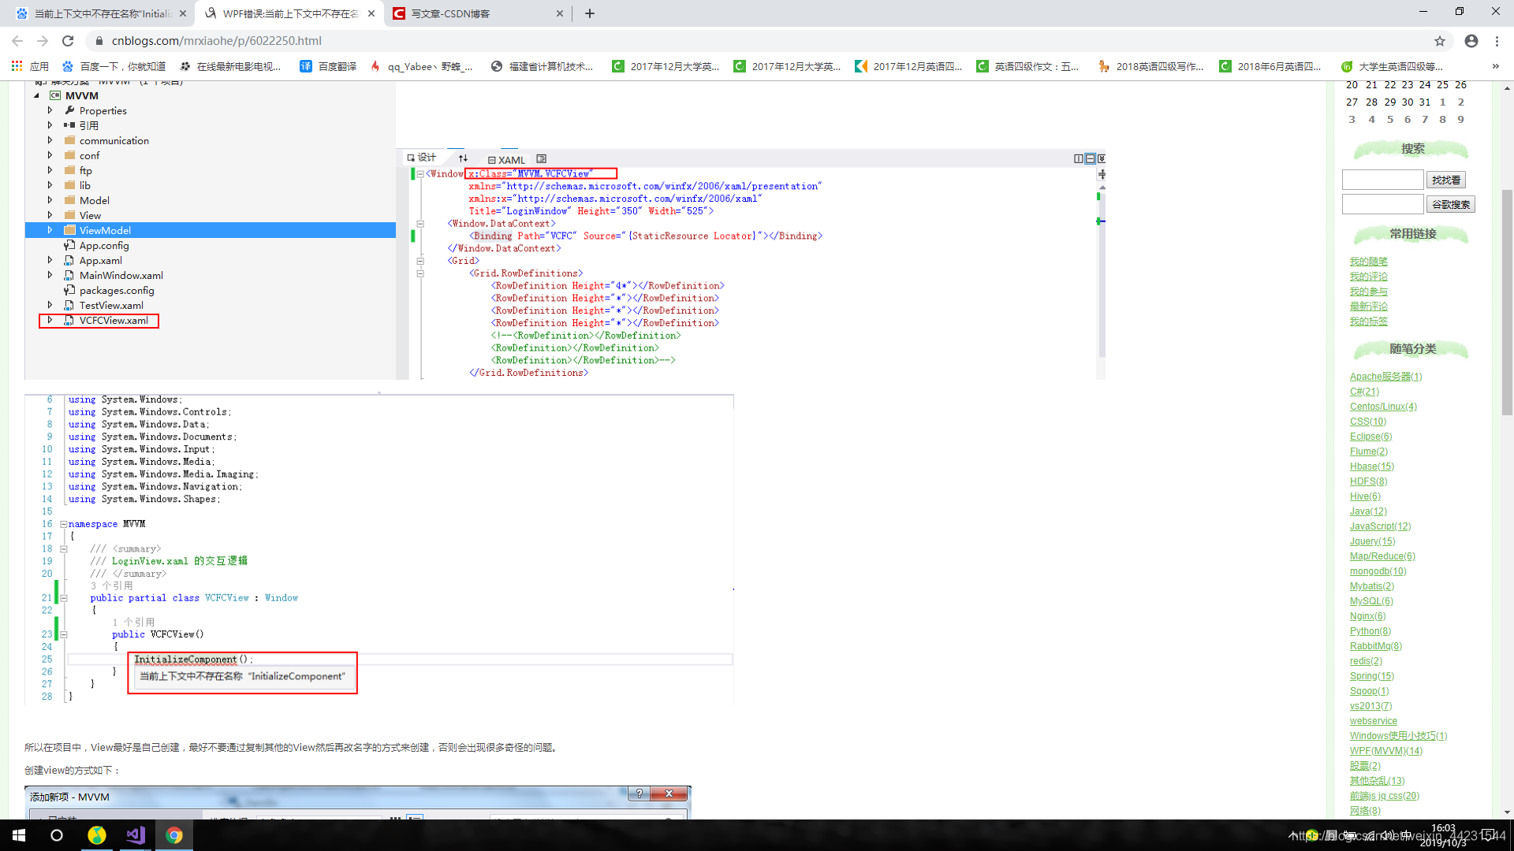1514x851 pixels.
Task: Reload the page with refresh icon
Action: (68, 41)
